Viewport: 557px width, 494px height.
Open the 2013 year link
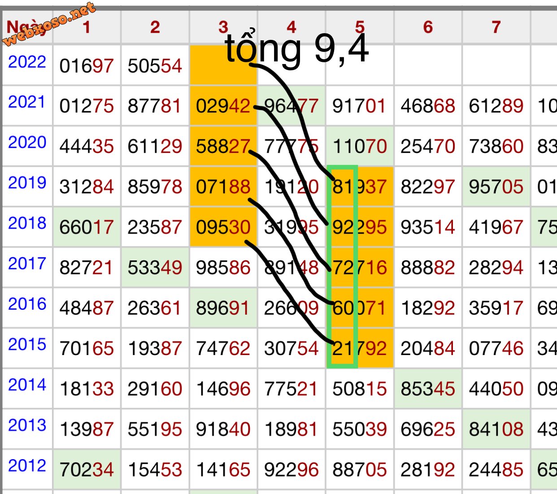[27, 425]
